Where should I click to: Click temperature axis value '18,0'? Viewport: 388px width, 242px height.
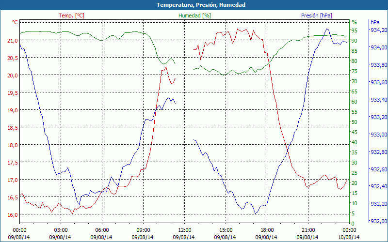pos(13,145)
